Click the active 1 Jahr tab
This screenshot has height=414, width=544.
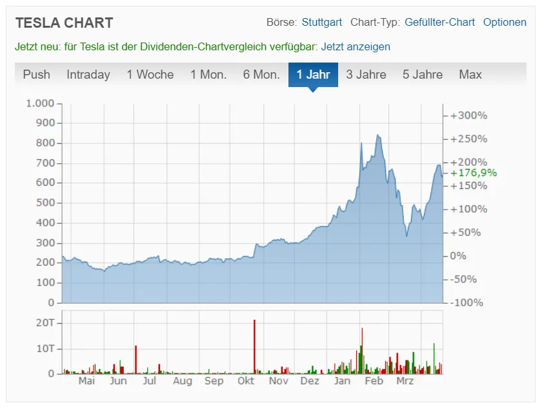pyautogui.click(x=313, y=75)
